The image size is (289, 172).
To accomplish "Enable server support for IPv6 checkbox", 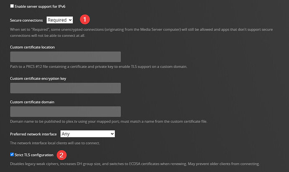I will (x=12, y=7).
